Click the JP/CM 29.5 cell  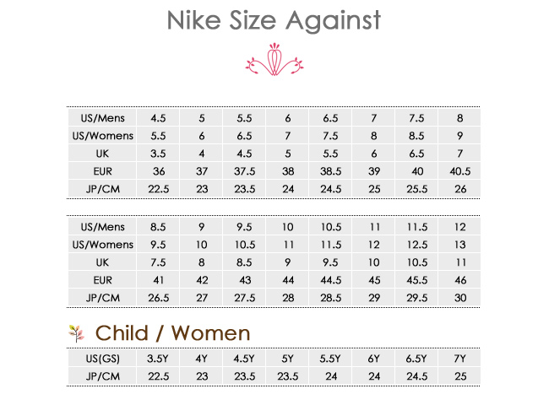click(416, 298)
